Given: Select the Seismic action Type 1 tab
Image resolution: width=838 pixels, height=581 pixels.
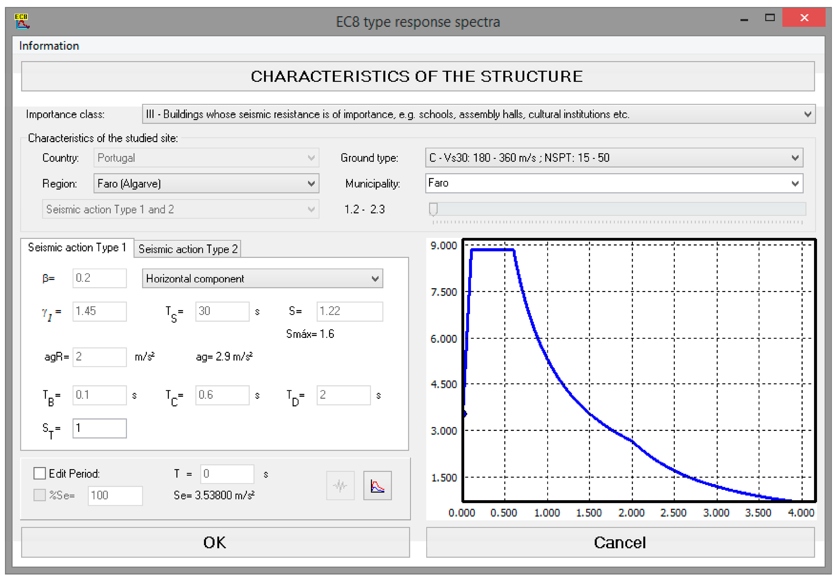Looking at the screenshot, I should coord(77,248).
